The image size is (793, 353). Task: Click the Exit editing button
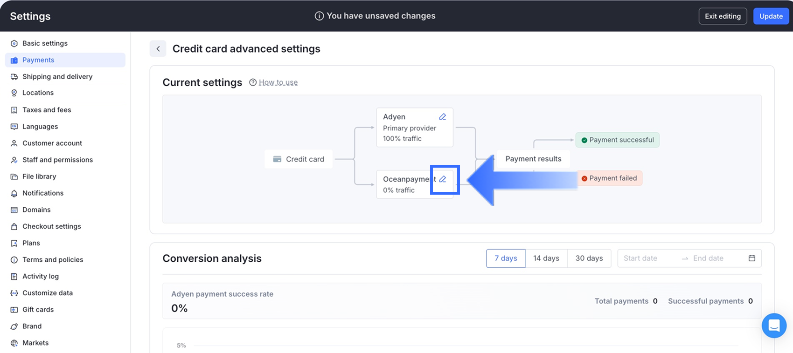(x=723, y=16)
